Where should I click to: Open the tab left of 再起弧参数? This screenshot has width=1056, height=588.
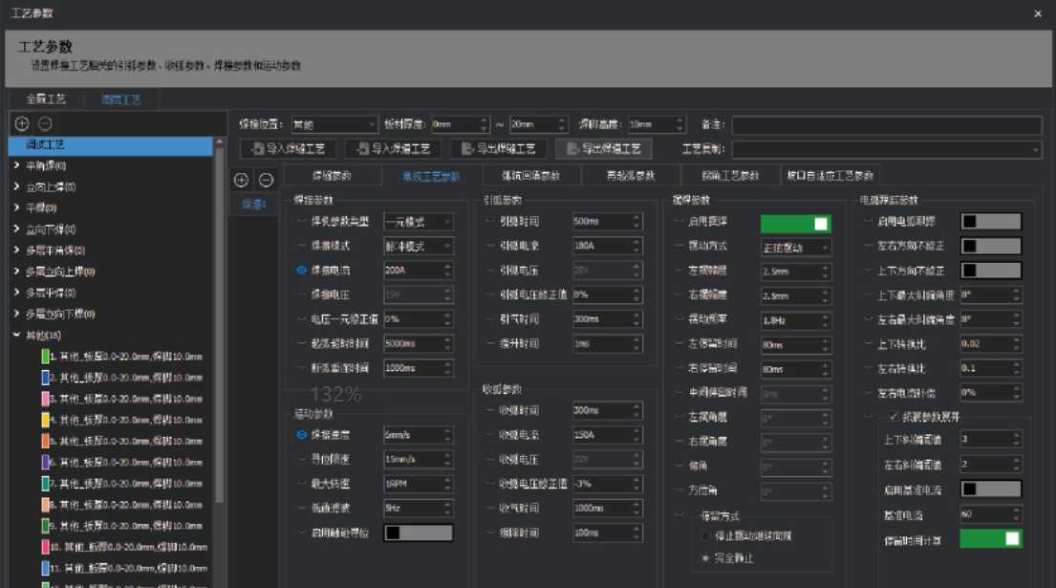[530, 176]
